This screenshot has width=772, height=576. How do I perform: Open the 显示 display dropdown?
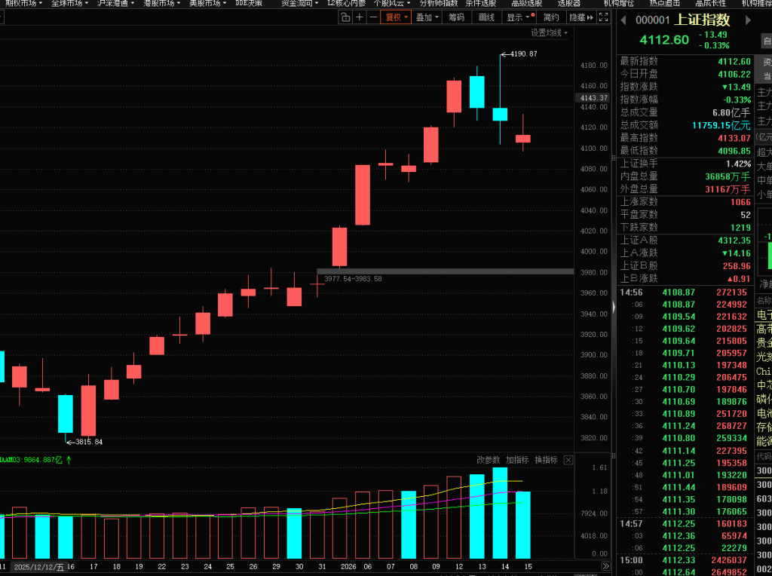519,17
